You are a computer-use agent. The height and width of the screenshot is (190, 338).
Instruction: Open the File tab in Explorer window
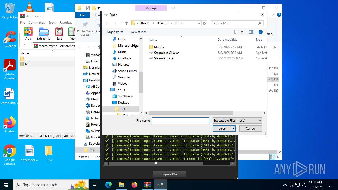coord(82,15)
